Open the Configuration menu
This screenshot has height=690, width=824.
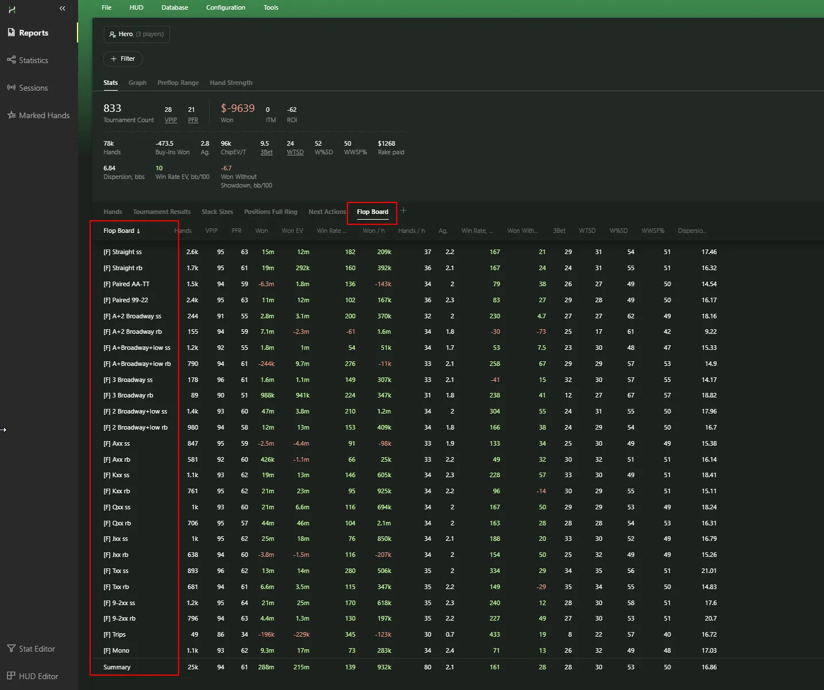point(226,7)
